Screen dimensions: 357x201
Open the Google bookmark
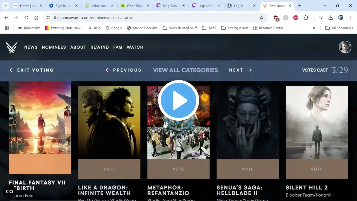(x=114, y=28)
